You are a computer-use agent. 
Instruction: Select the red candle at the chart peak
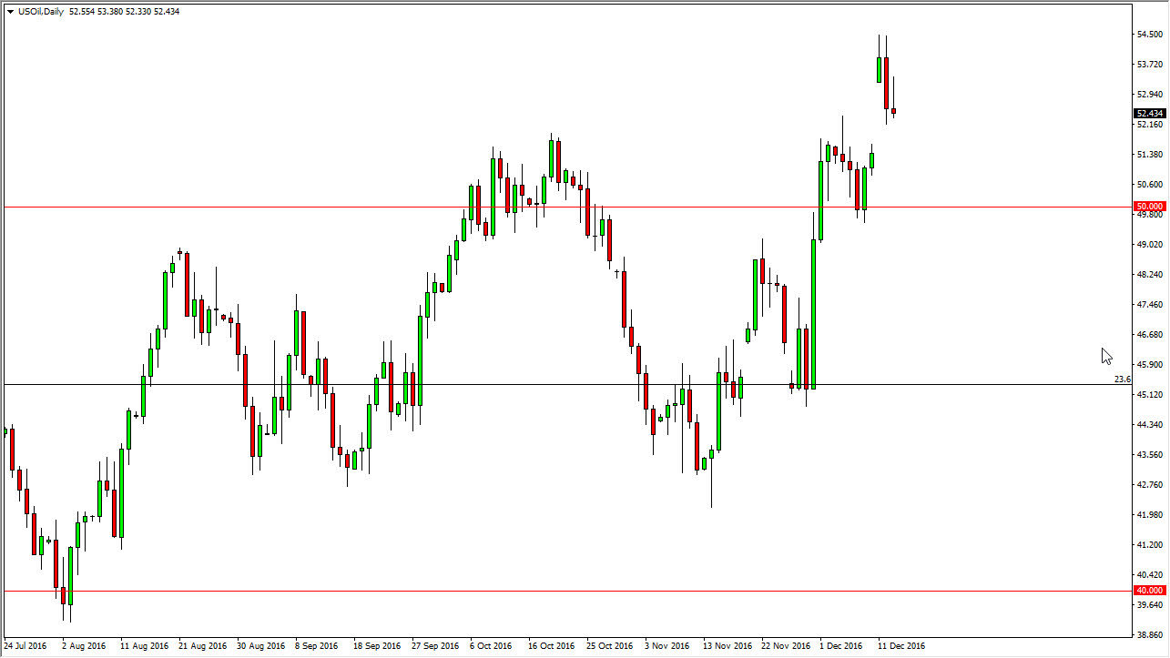click(x=885, y=82)
